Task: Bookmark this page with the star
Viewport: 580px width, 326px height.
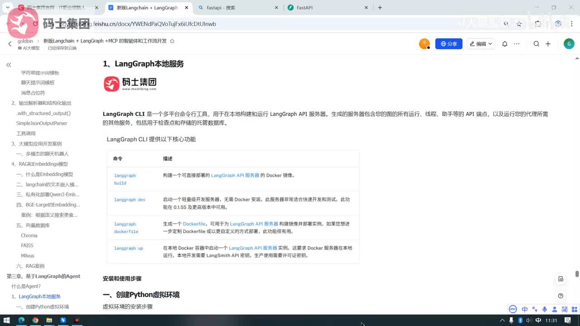Action: tap(519, 24)
